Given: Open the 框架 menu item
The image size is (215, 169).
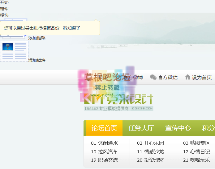Looking at the screenshot, I should 4,9.
